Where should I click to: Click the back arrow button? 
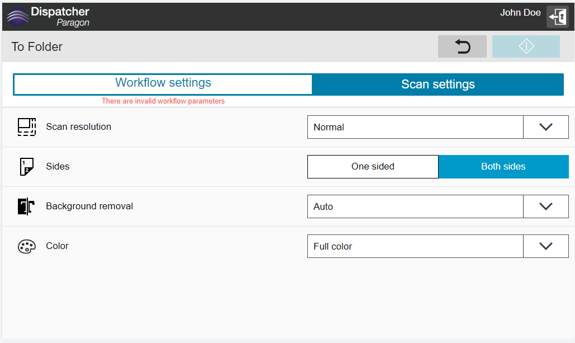462,46
